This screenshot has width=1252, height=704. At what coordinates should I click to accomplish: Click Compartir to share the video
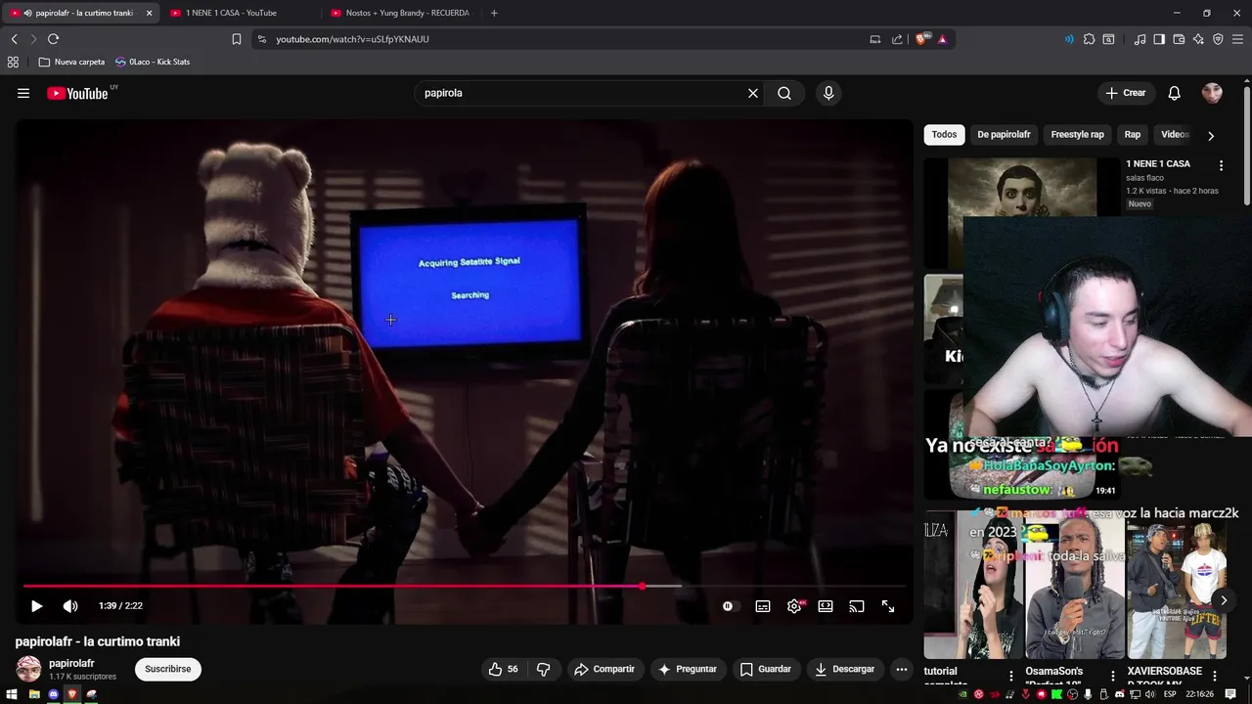604,669
